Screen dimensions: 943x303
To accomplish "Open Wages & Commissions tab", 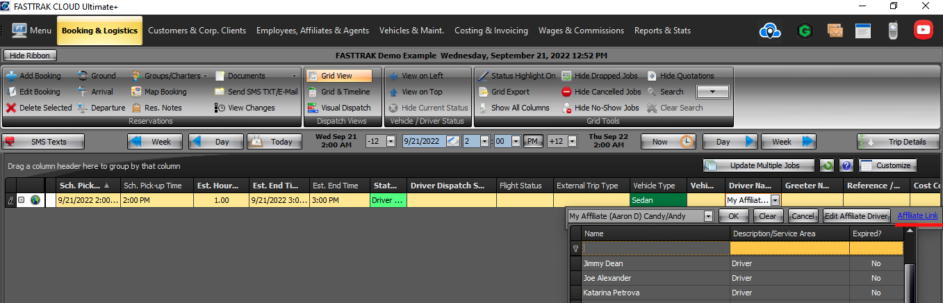I will 581,31.
